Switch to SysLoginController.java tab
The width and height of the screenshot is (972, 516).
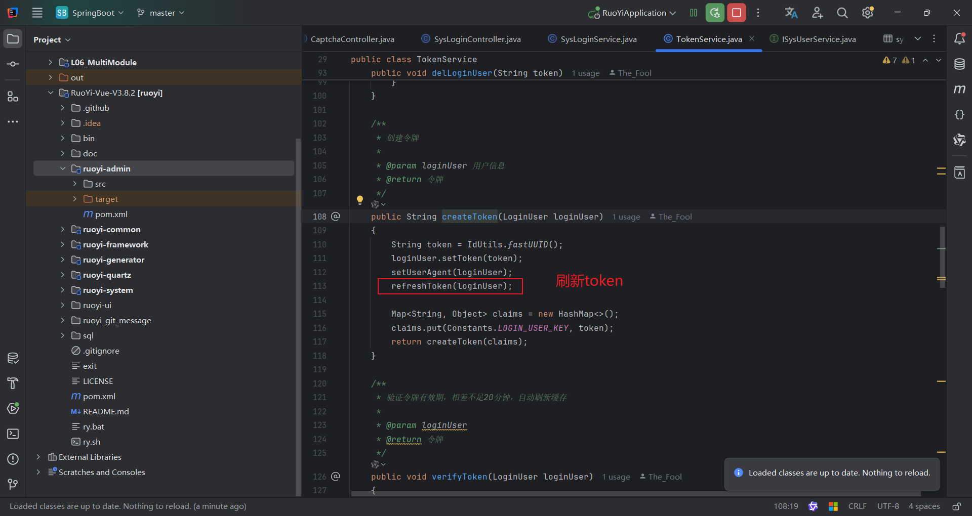click(x=471, y=39)
